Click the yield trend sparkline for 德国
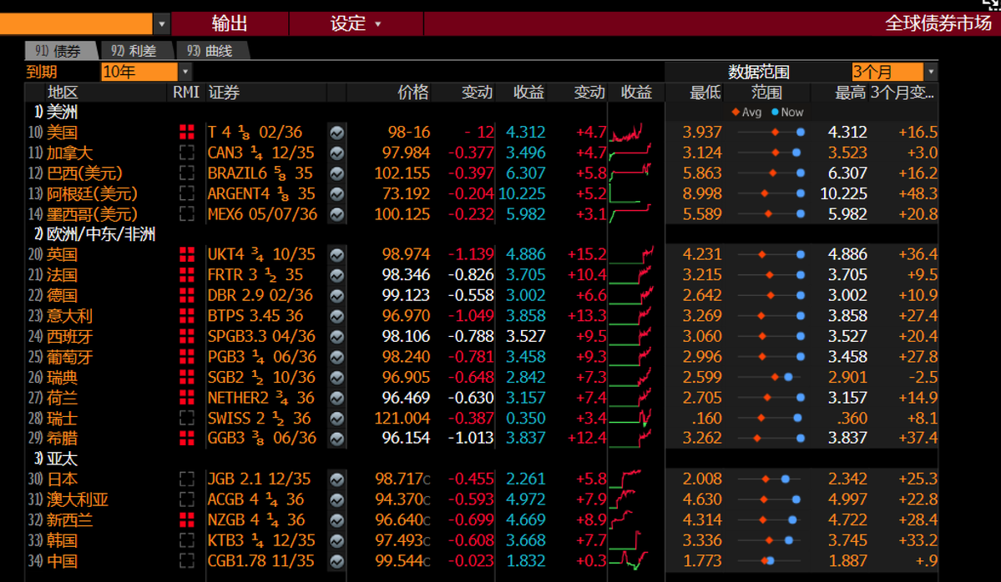 click(634, 294)
